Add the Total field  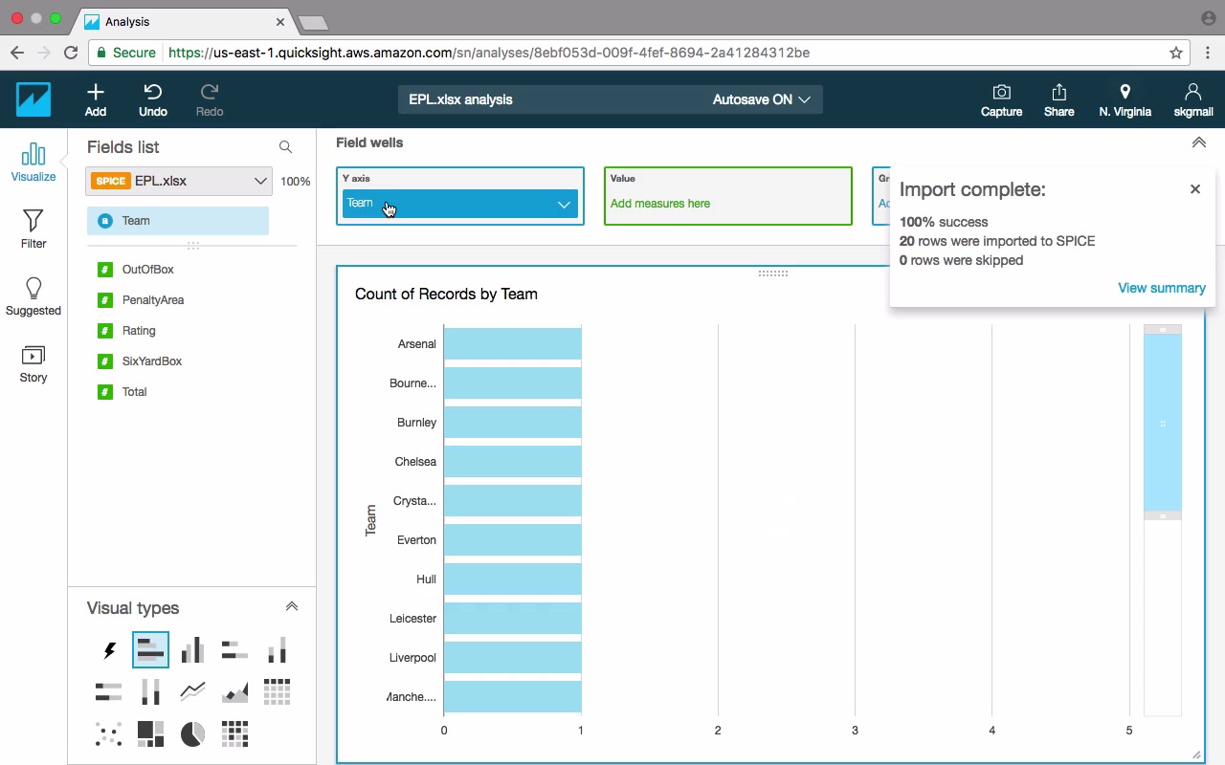134,392
